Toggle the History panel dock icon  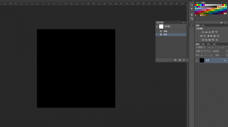click(x=192, y=24)
